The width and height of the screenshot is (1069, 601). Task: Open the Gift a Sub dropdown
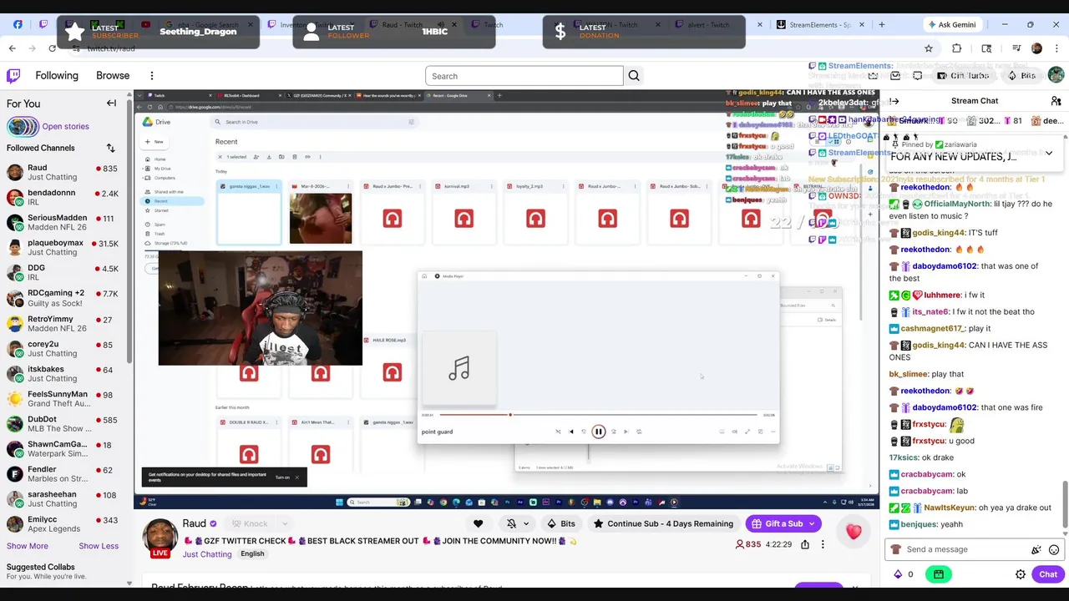pos(783,523)
